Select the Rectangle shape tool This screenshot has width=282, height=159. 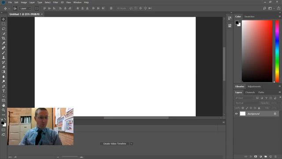pos(4,100)
